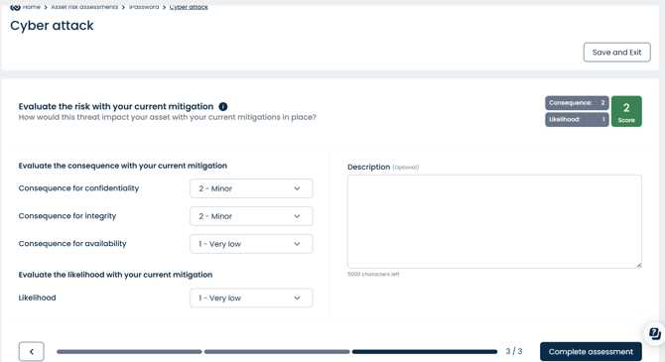Click the Home breadcrumb link
665x362 pixels.
pos(32,7)
